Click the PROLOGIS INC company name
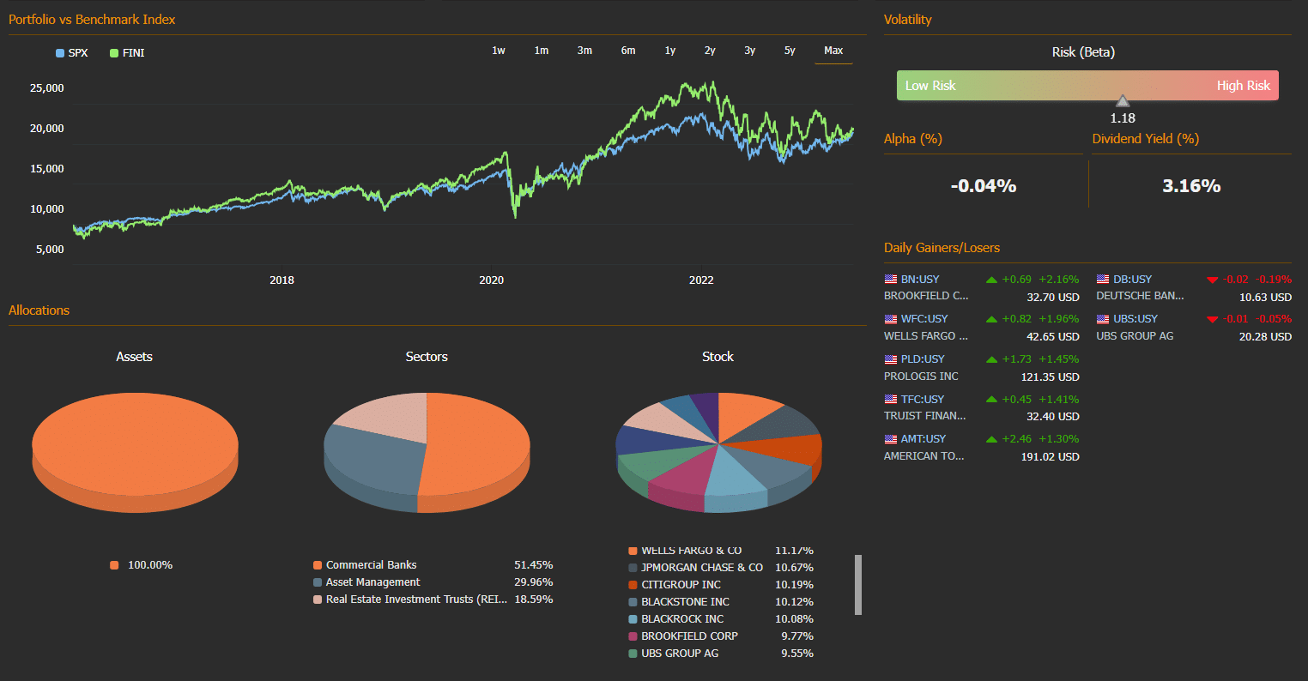The height and width of the screenshot is (681, 1308). [921, 377]
